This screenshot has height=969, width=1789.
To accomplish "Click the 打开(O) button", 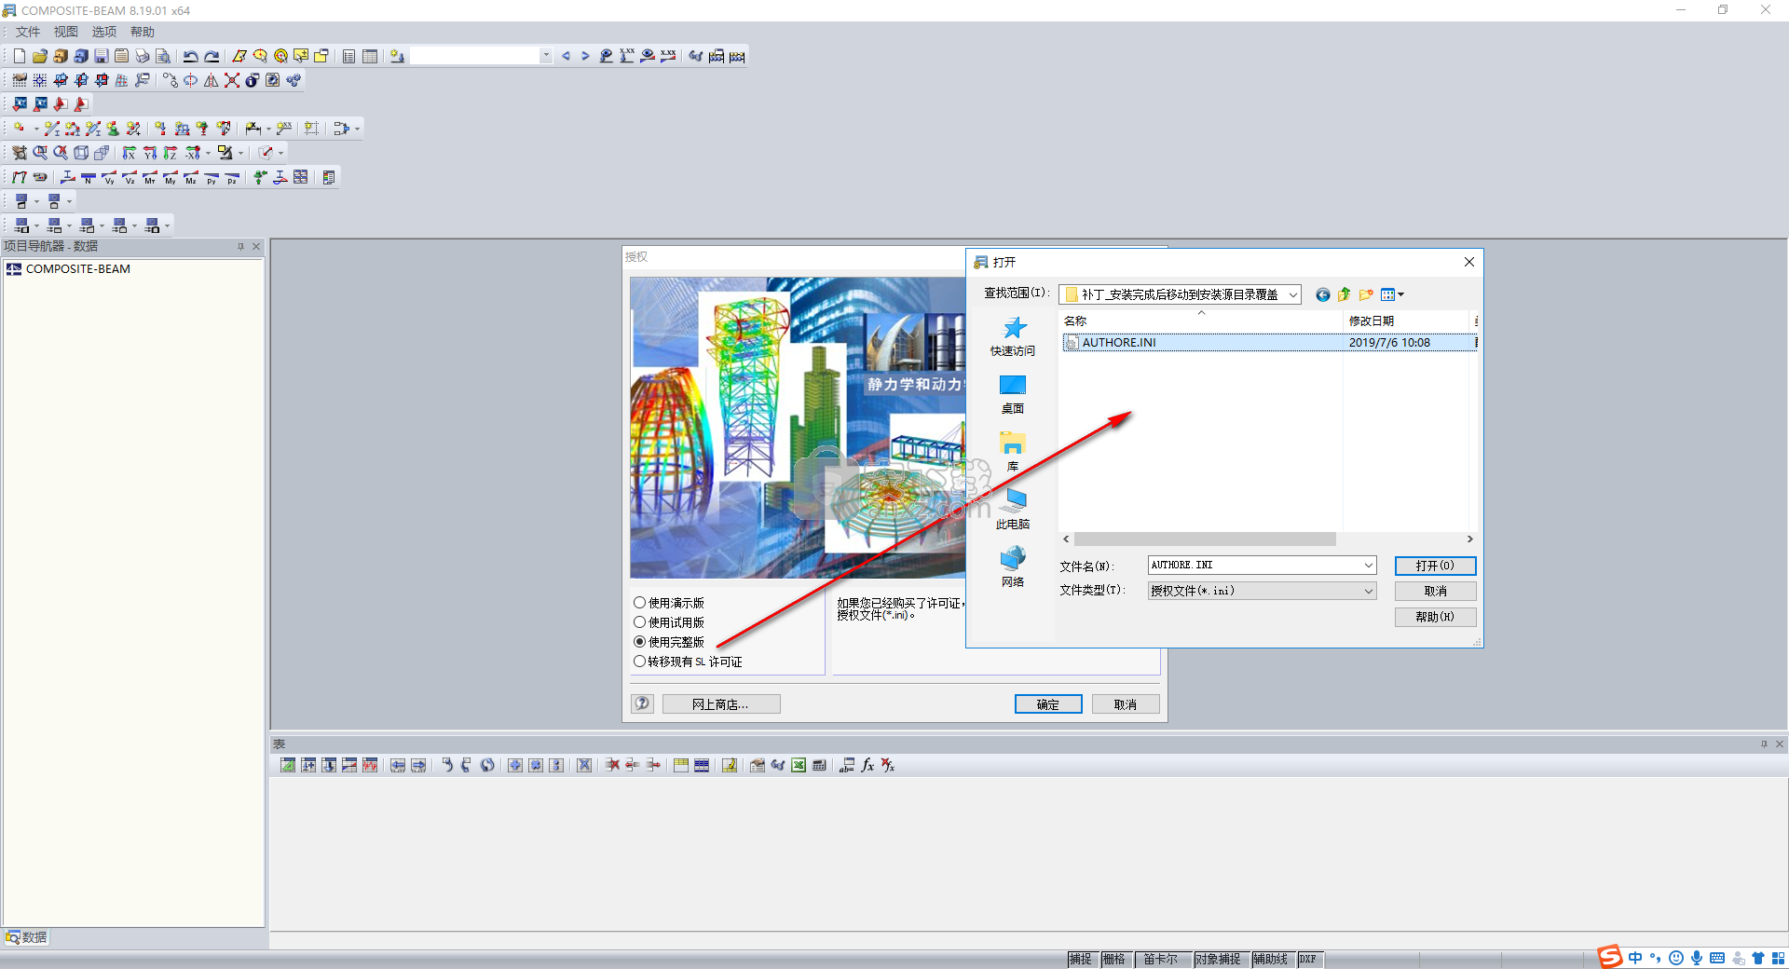I will 1435,566.
